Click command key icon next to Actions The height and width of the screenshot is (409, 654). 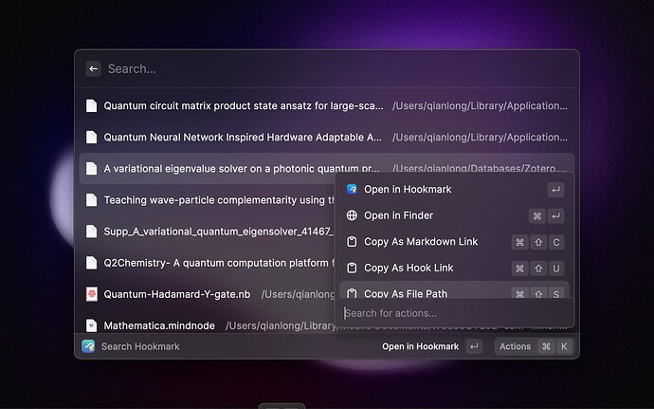pyautogui.click(x=546, y=346)
